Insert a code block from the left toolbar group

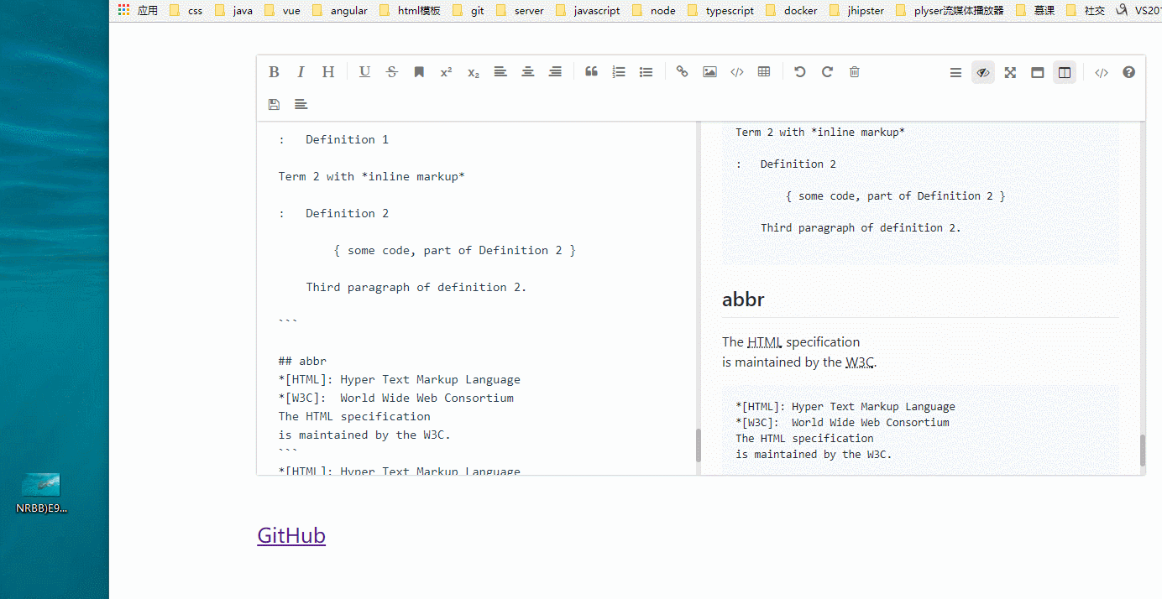click(736, 72)
